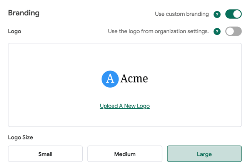
Task: Click the white knob of the branding switch
Action: [x=237, y=14]
